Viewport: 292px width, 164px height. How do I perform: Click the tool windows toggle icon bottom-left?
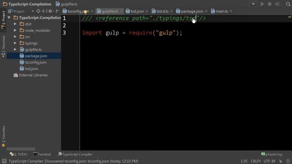click(x=4, y=161)
